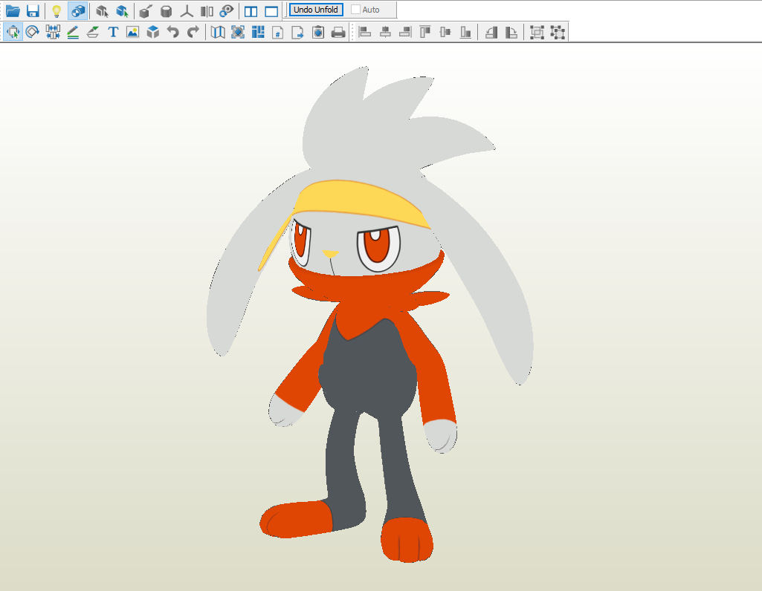Click the insert image picture icon
The height and width of the screenshot is (591, 762).
(132, 32)
